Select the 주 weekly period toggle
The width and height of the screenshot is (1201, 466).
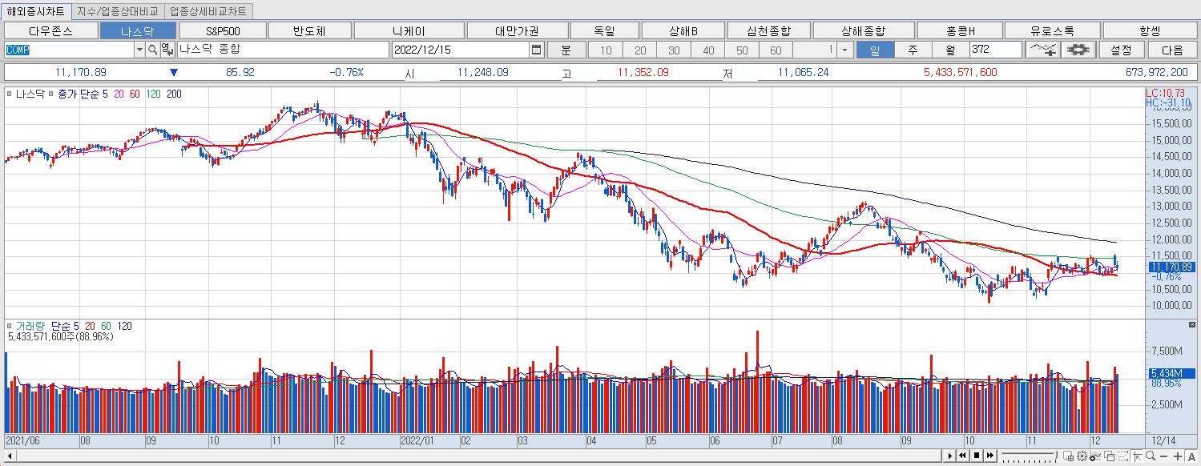(913, 50)
